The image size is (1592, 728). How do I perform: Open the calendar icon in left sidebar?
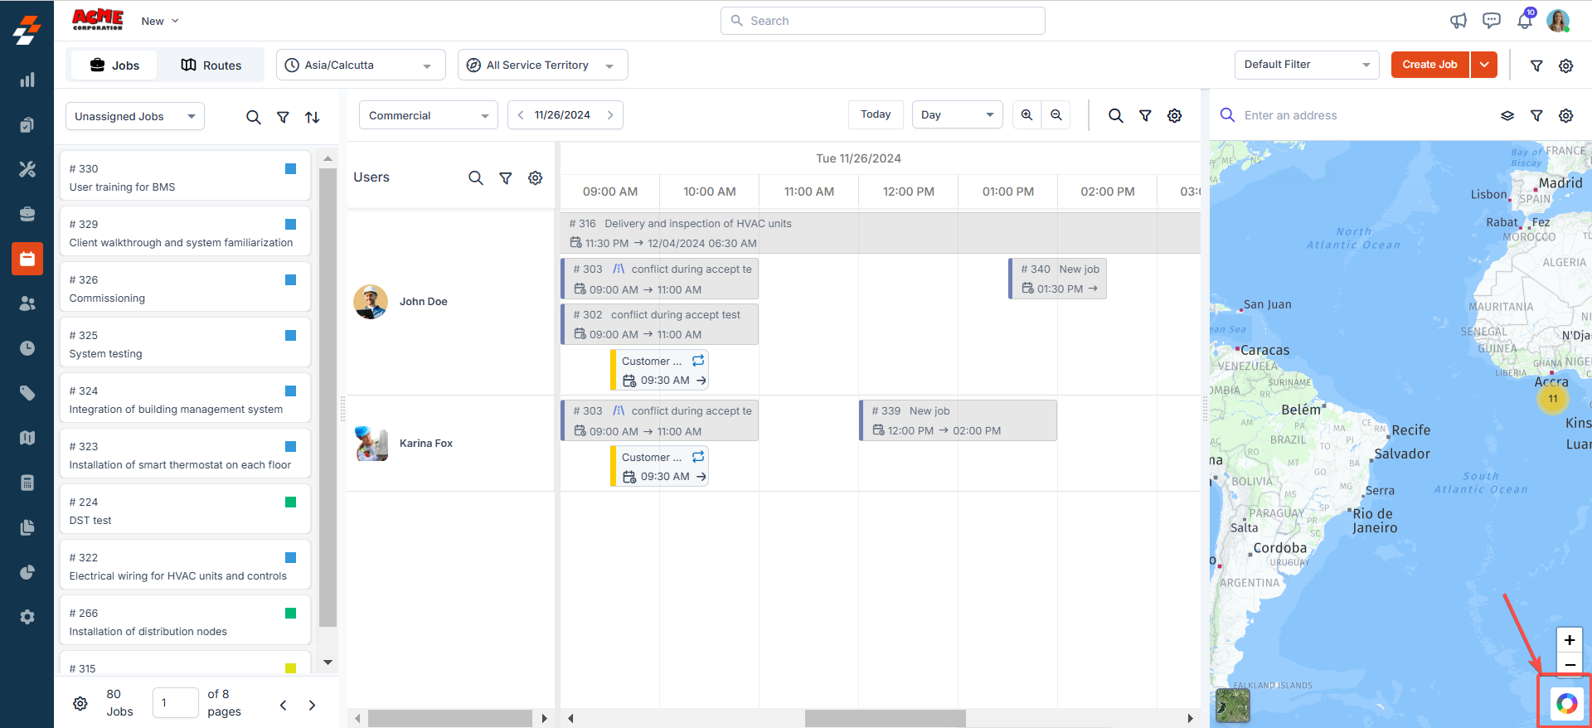pos(27,259)
